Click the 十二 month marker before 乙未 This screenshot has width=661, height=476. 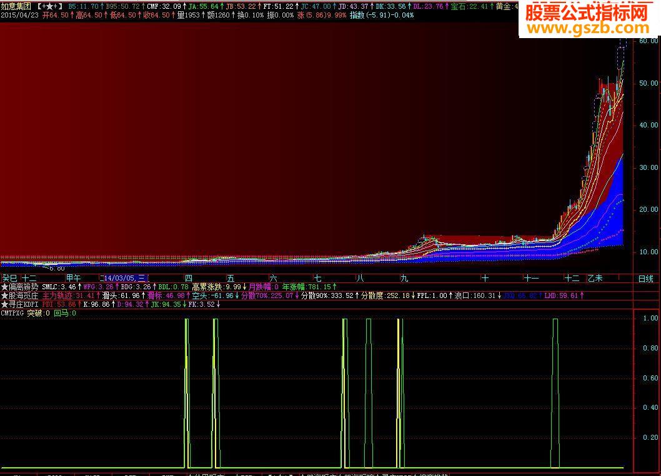[571, 278]
